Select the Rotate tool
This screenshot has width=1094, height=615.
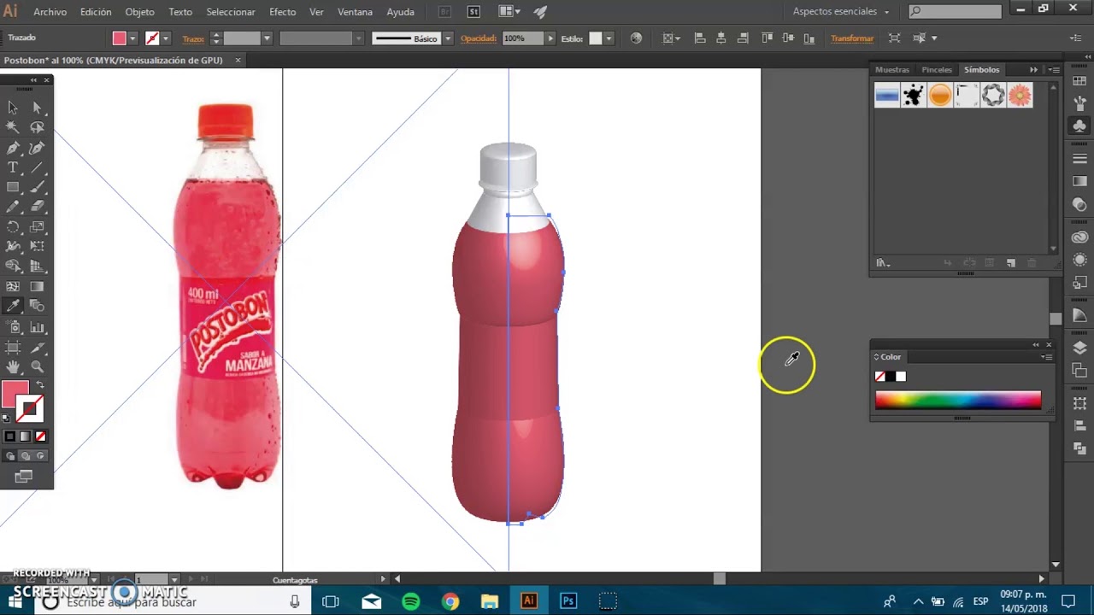pos(13,227)
